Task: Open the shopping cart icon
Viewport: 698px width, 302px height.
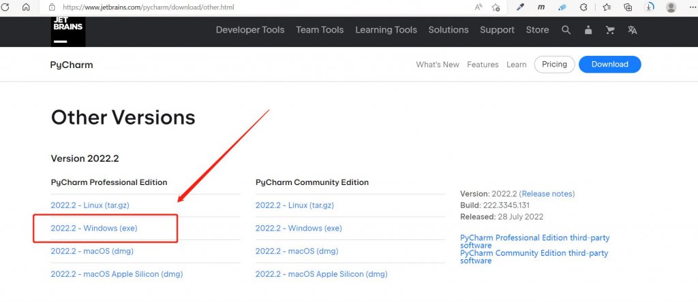Action: pos(610,30)
